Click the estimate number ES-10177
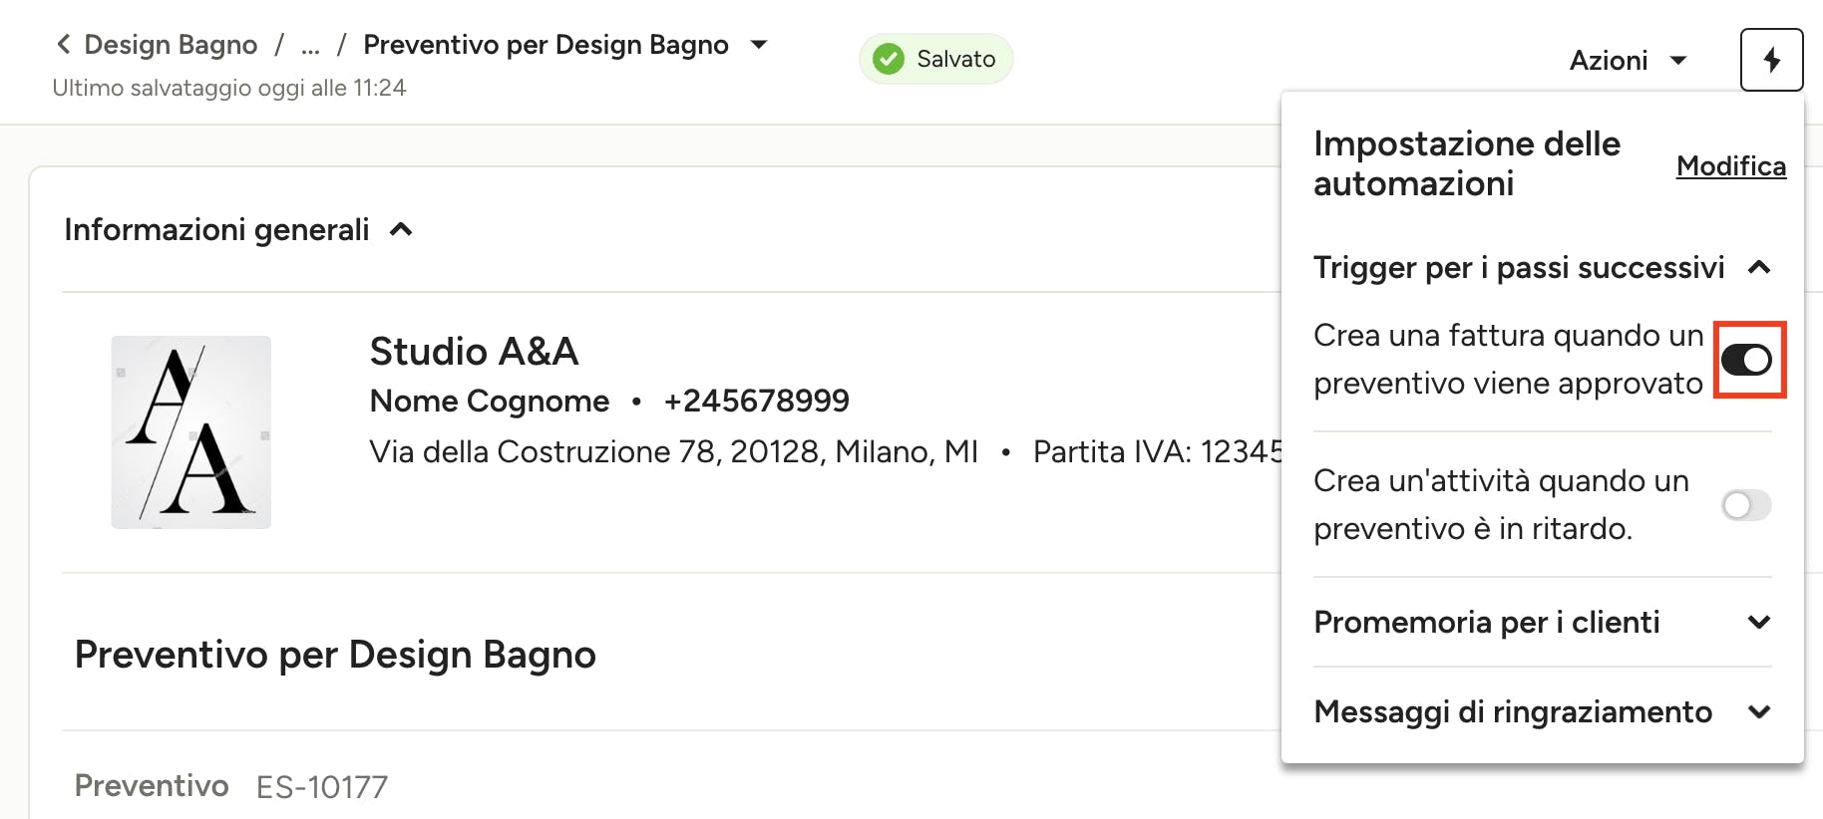 tap(322, 787)
